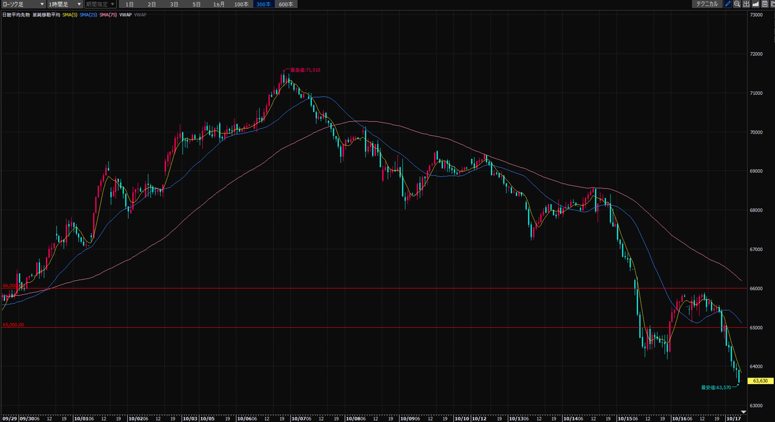
Task: Click the partly visible folder icon
Action: coord(771,4)
